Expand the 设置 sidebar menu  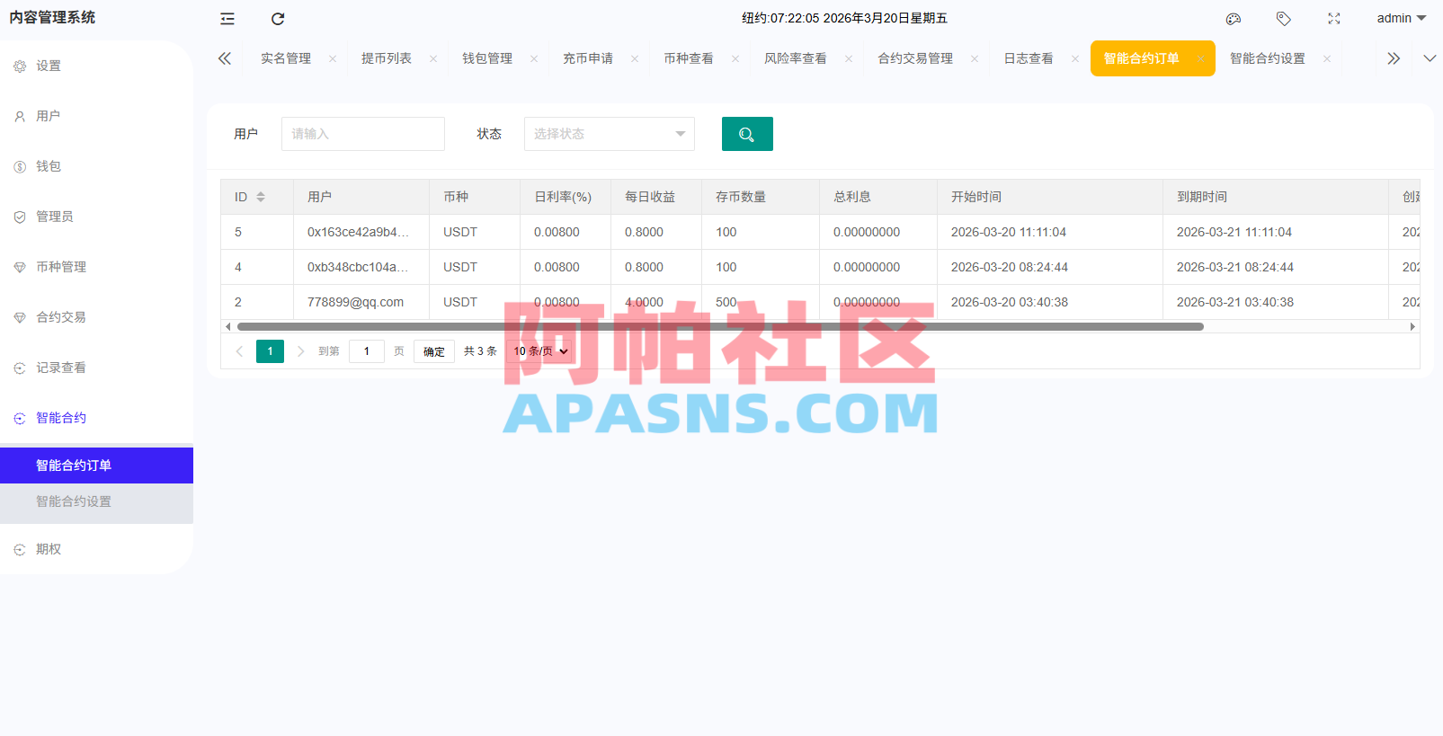coord(96,66)
